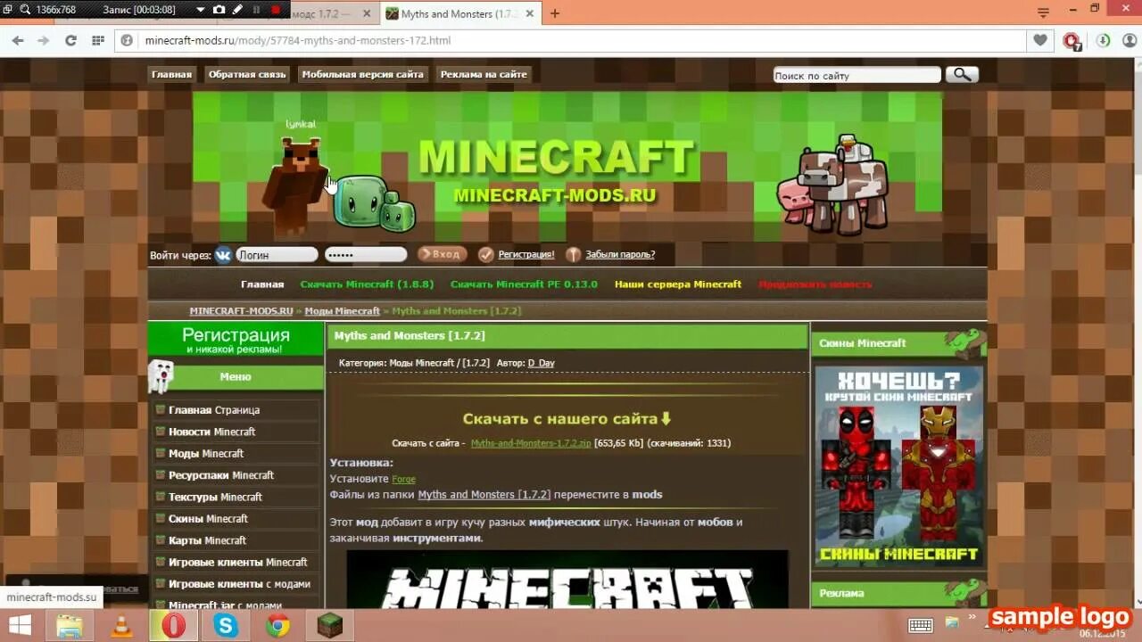This screenshot has width=1142, height=642.
Task: Log in through the VK icon
Action: tap(223, 255)
